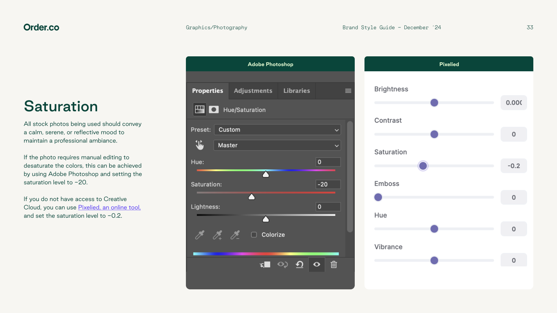Image resolution: width=557 pixels, height=313 pixels.
Task: Click the Saturation -20 value field
Action: (328, 184)
